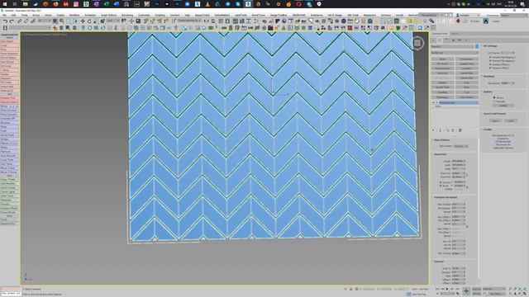Open the Tools menu
The image size is (529, 297).
25,15
